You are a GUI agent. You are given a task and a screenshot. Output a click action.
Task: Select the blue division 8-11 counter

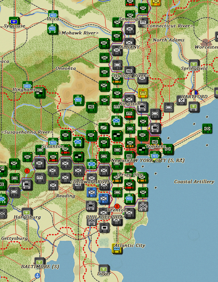point(92,164)
